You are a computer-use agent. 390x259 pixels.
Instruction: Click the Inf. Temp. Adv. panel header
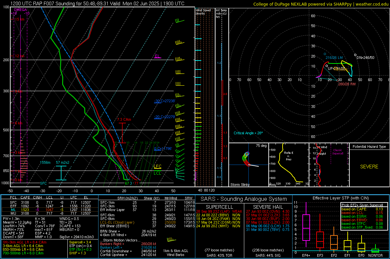point(221,13)
